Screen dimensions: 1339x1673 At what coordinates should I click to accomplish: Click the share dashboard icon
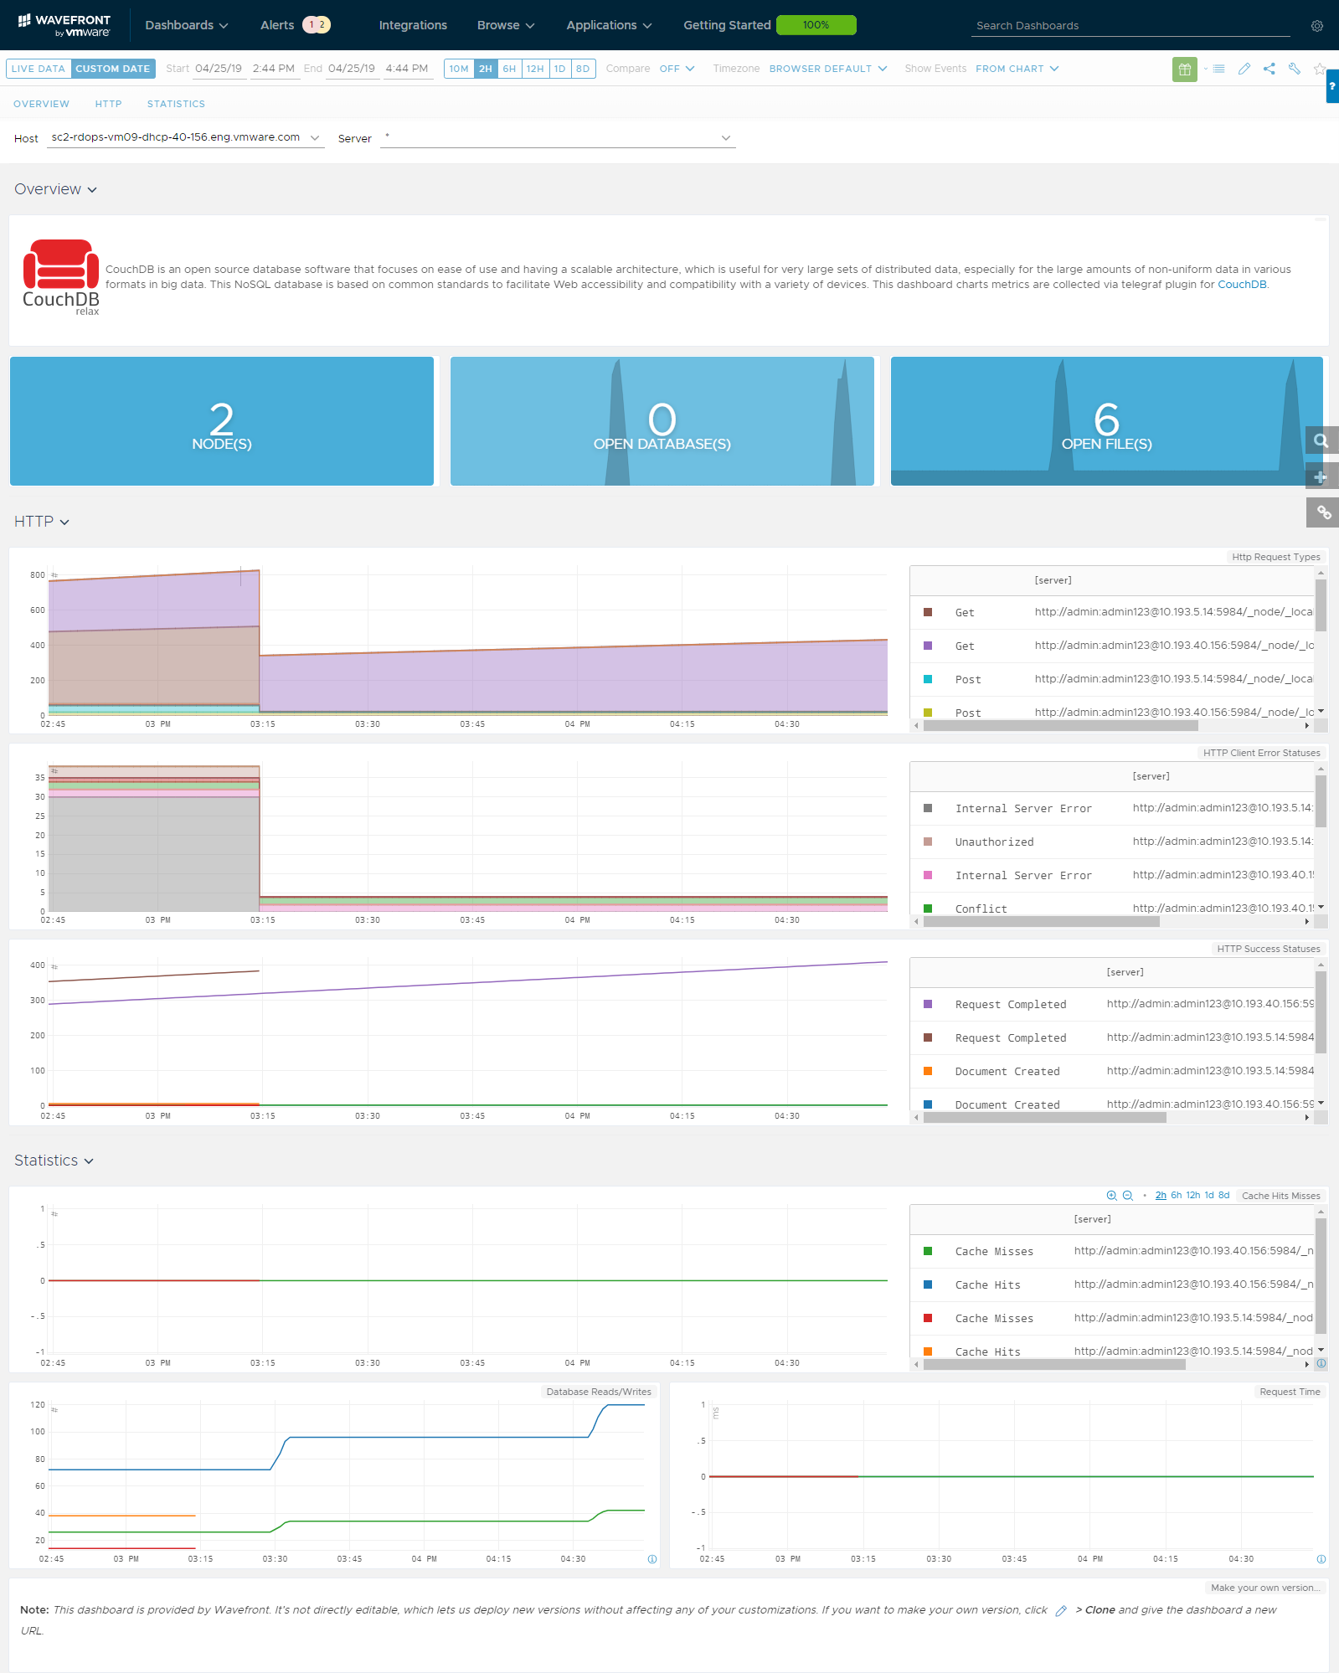click(x=1269, y=69)
